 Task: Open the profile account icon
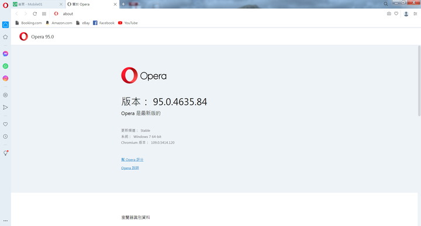[406, 13]
